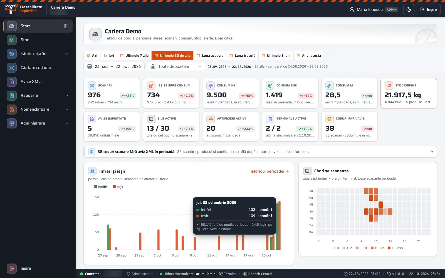Open Istoricul perioadei link
Image resolution: width=445 pixels, height=278 pixels.
point(270,171)
